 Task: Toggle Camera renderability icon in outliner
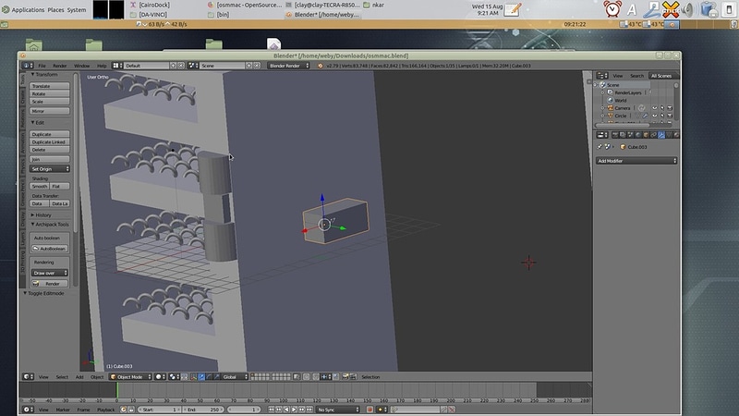pos(670,108)
